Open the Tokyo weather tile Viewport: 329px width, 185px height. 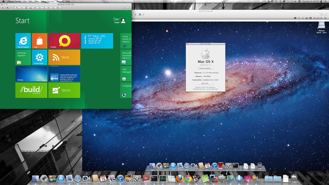(97, 41)
